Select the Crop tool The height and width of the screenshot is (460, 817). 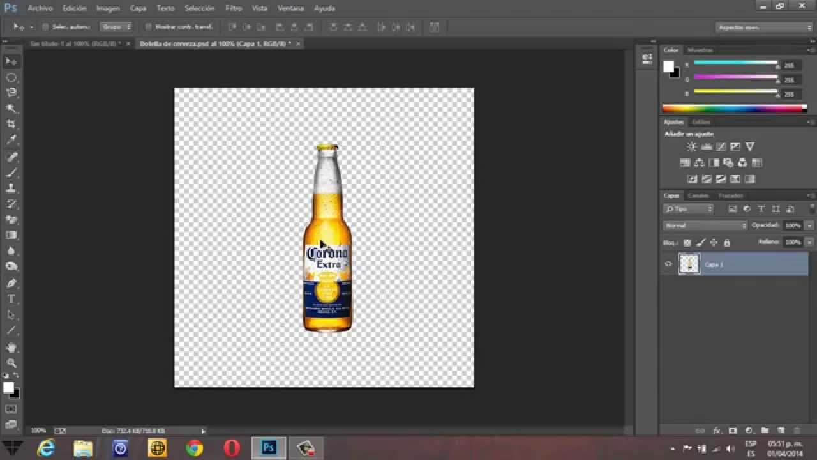click(11, 125)
